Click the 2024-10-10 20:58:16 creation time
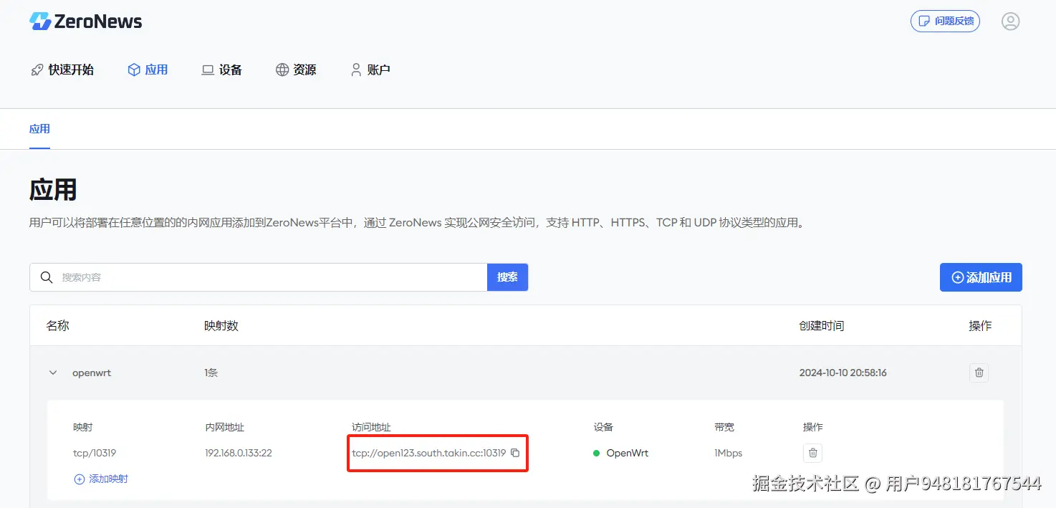The width and height of the screenshot is (1056, 508). (x=843, y=373)
